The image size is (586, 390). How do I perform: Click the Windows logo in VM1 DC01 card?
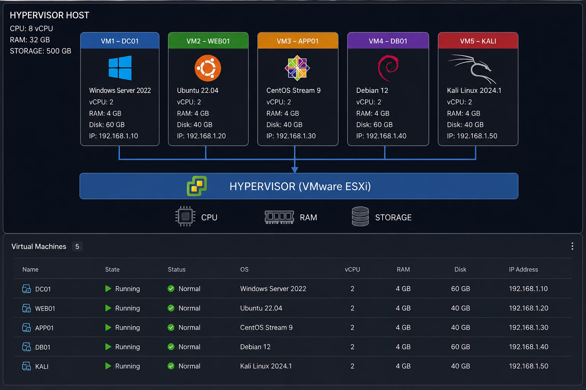click(120, 68)
